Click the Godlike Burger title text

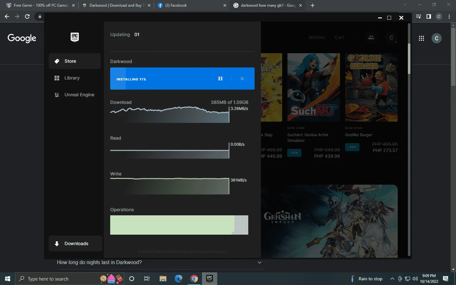[358, 135]
